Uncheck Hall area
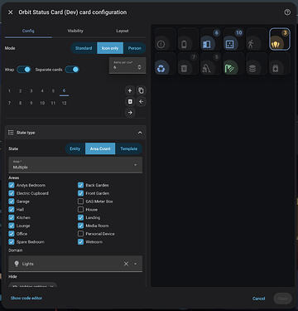 (12, 210)
